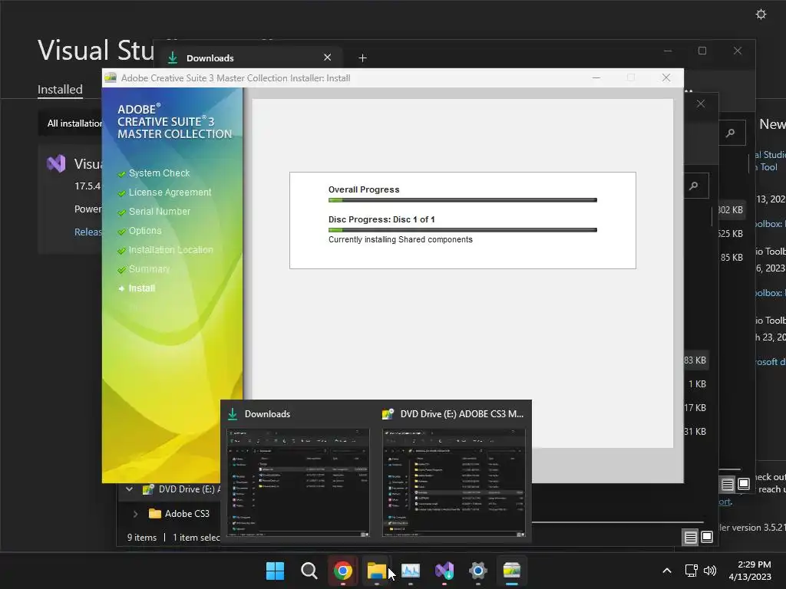Select DVD Drive (E:) in navigation pane
Screen dimensions: 786x589
pos(189,489)
